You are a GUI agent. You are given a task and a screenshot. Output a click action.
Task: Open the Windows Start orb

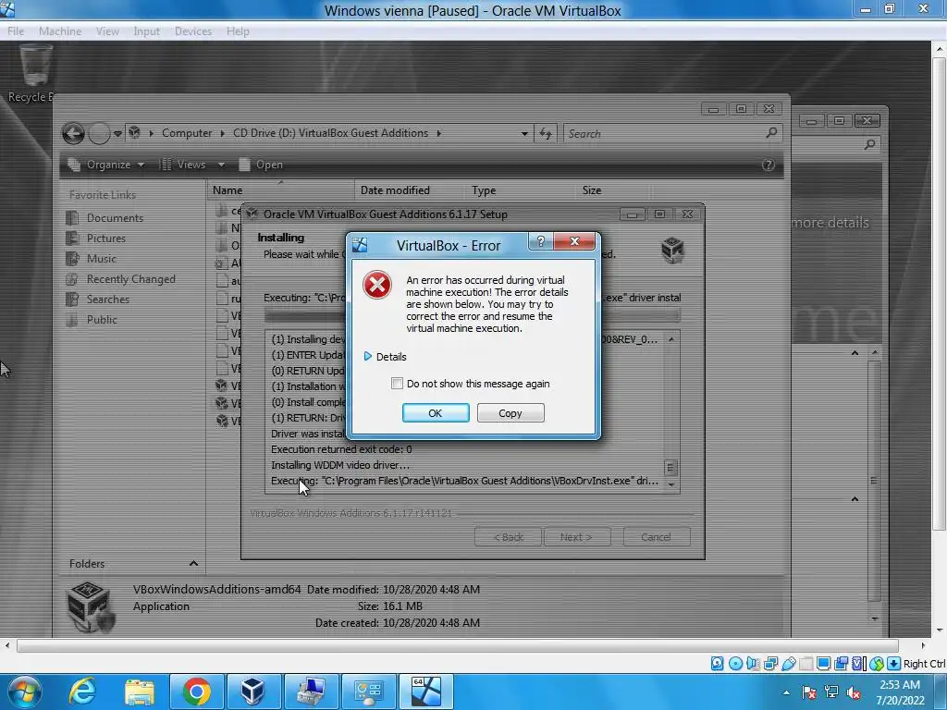(23, 692)
